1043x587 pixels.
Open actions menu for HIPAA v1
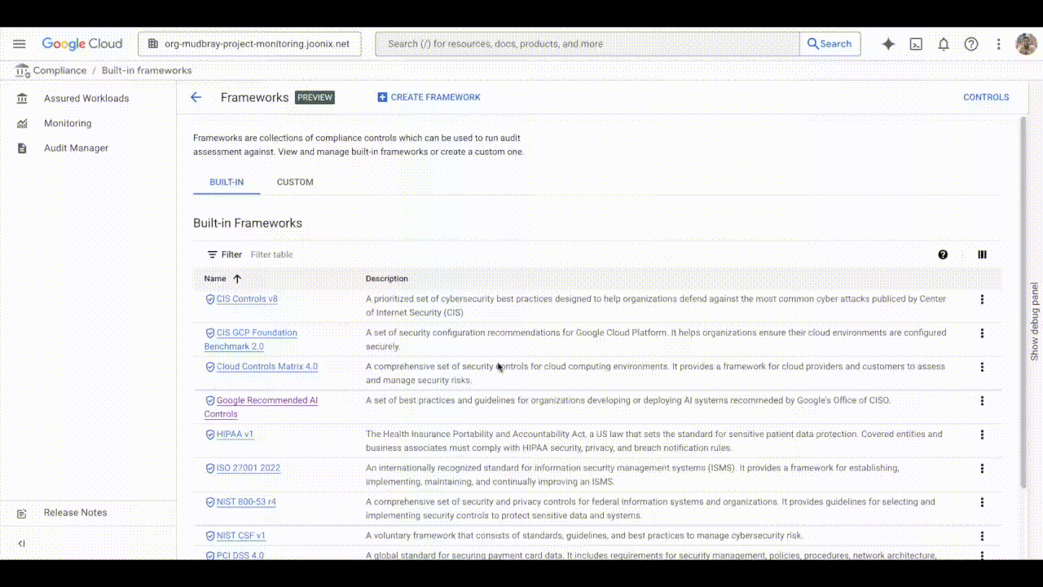click(982, 435)
